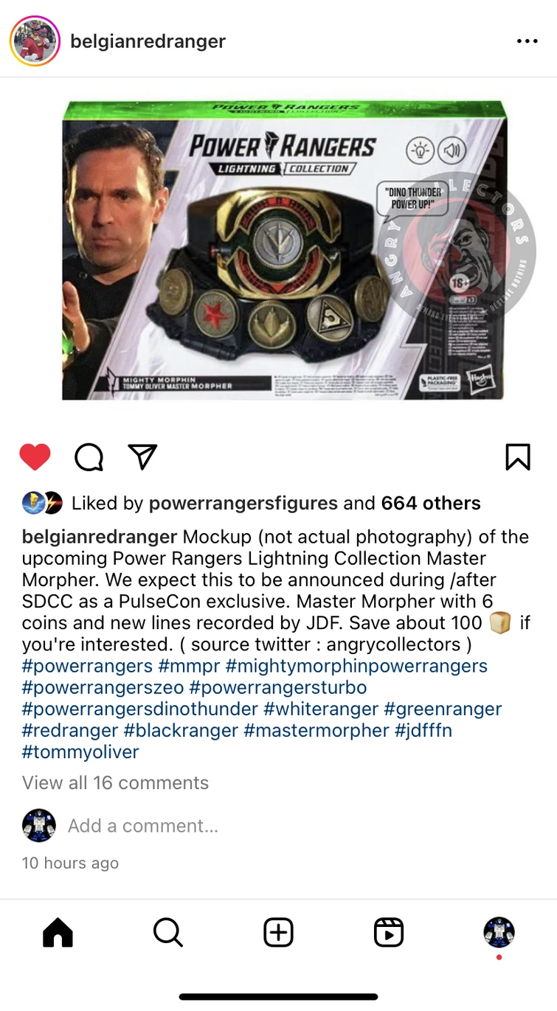Open comments with speech bubble icon
The width and height of the screenshot is (557, 1011).
[89, 457]
